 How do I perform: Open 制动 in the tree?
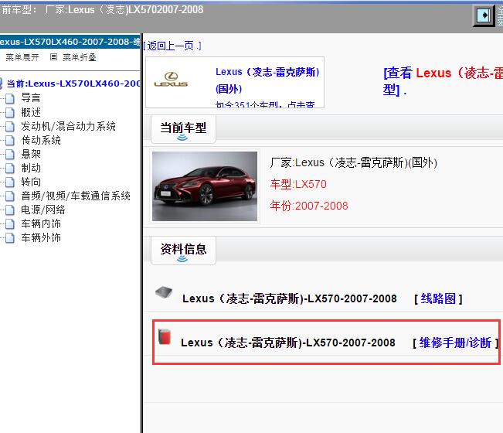click(x=31, y=169)
